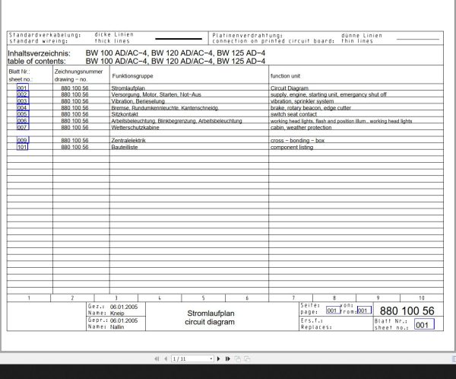Open the page number dropdown arrow
The width and height of the screenshot is (456, 379).
[211, 358]
